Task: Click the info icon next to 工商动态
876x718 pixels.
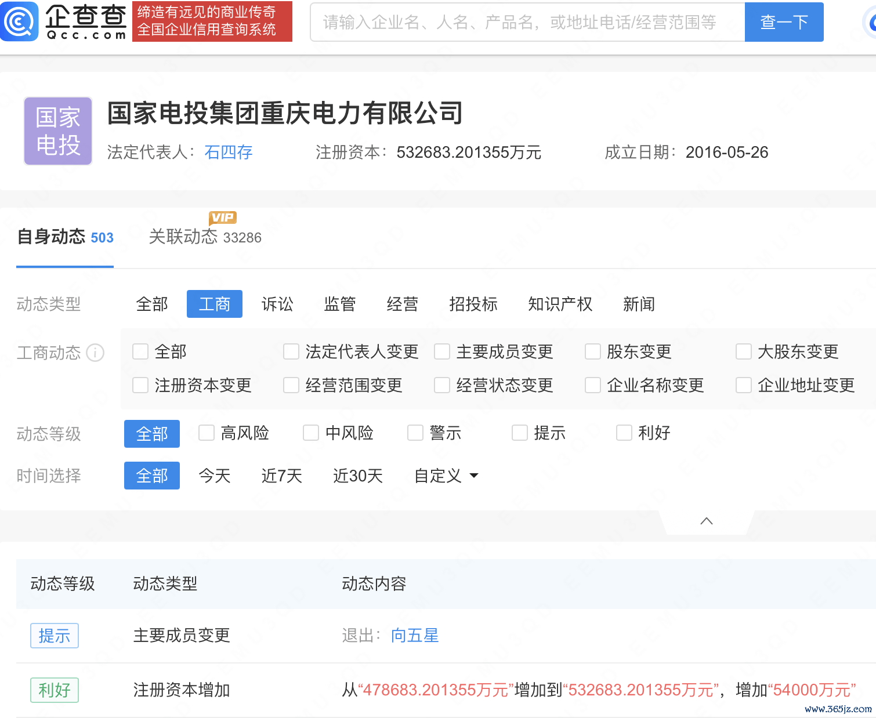Action: point(95,353)
